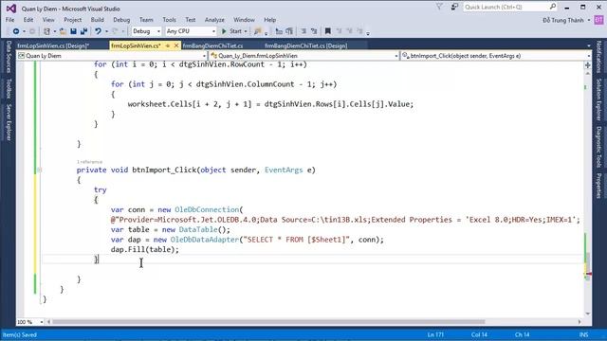Open the View menu

(48, 20)
